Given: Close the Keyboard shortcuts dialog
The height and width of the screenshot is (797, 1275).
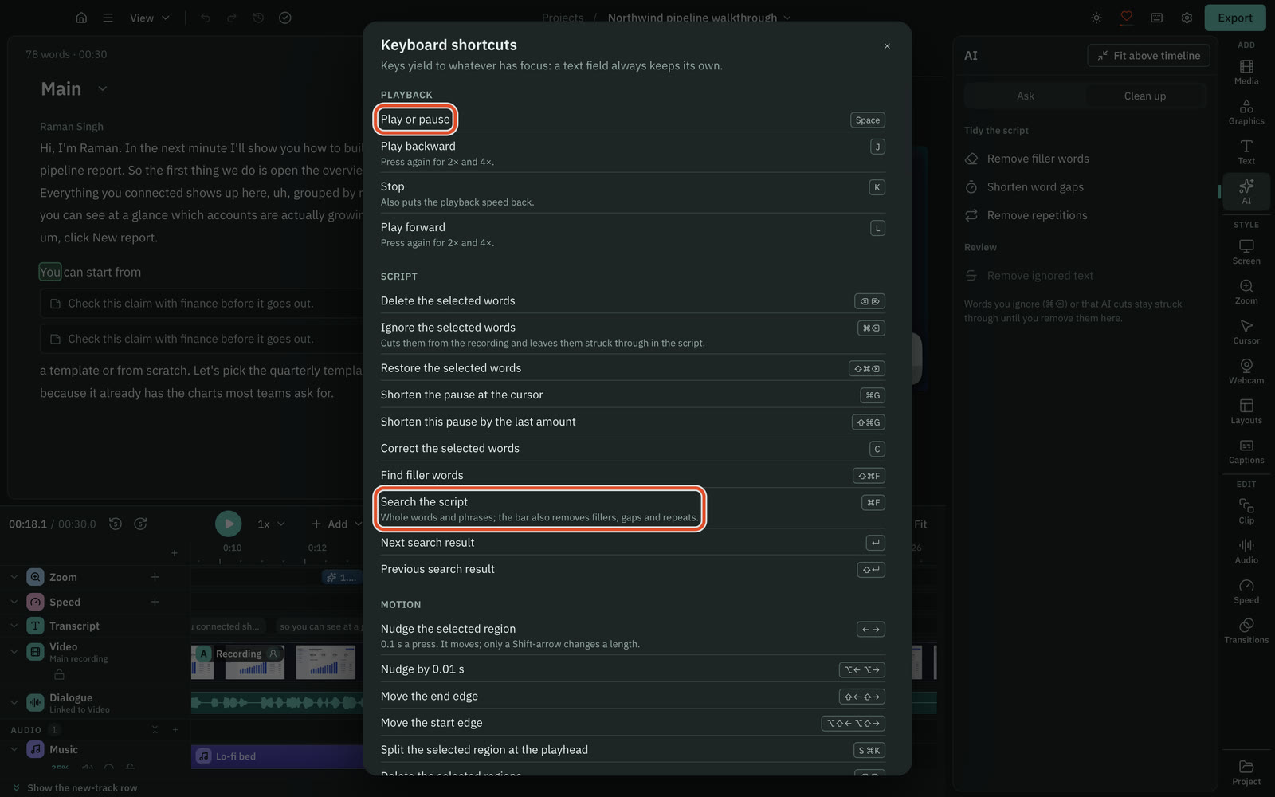Looking at the screenshot, I should (887, 46).
